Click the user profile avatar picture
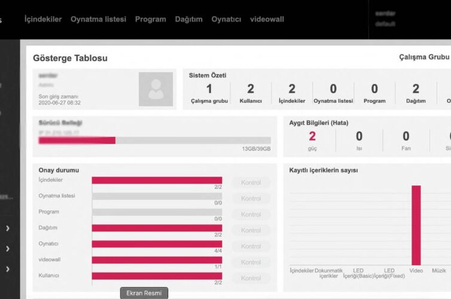This screenshot has height=299, width=451. point(156,89)
